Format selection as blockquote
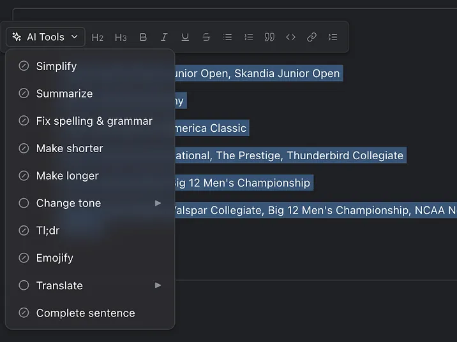Image resolution: width=457 pixels, height=342 pixels. point(269,37)
